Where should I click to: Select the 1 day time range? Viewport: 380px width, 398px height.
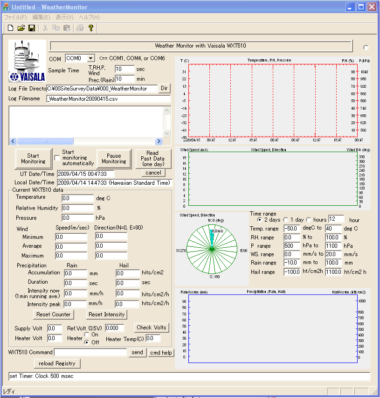[285, 220]
